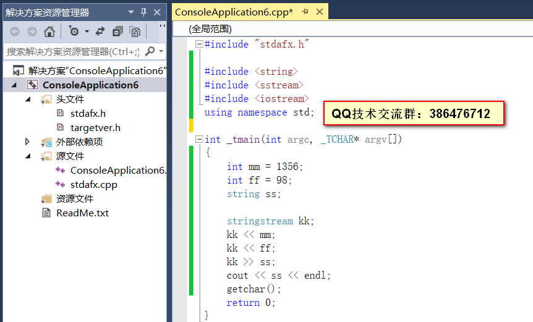The height and width of the screenshot is (322, 533).
Task: Expand the 外部依赖项 folder
Action: click(28, 142)
